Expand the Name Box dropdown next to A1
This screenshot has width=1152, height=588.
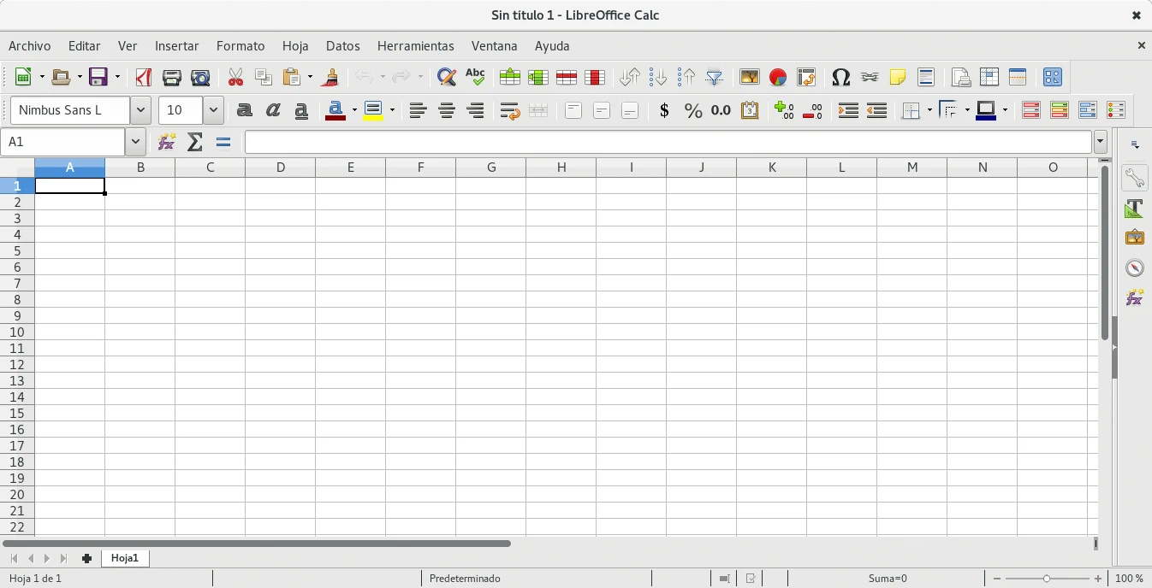(x=135, y=142)
